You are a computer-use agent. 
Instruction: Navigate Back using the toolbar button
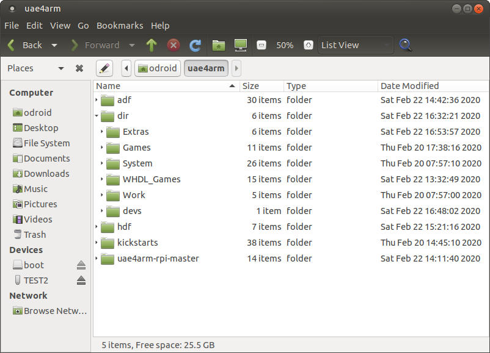pos(26,45)
